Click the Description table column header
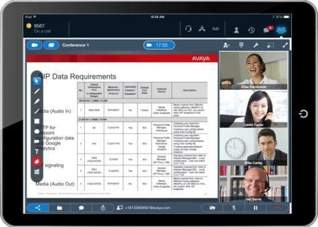Image resolution: width=318 pixels, height=227 pixels. (x=190, y=90)
